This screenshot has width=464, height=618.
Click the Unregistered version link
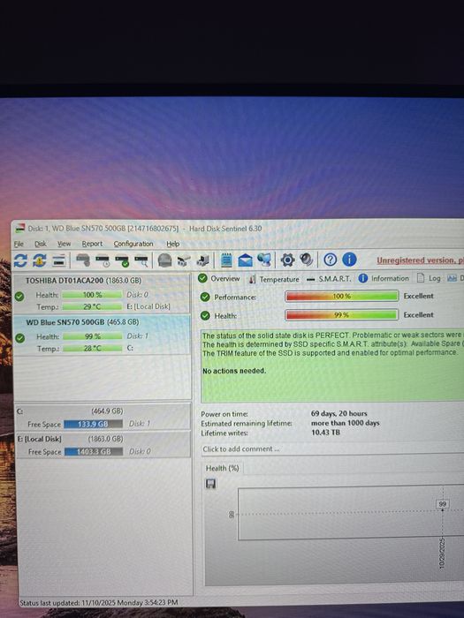click(x=420, y=260)
